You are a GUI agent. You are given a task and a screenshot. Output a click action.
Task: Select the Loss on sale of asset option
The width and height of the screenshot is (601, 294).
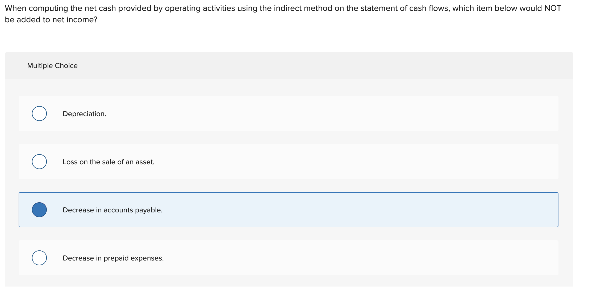[39, 162]
